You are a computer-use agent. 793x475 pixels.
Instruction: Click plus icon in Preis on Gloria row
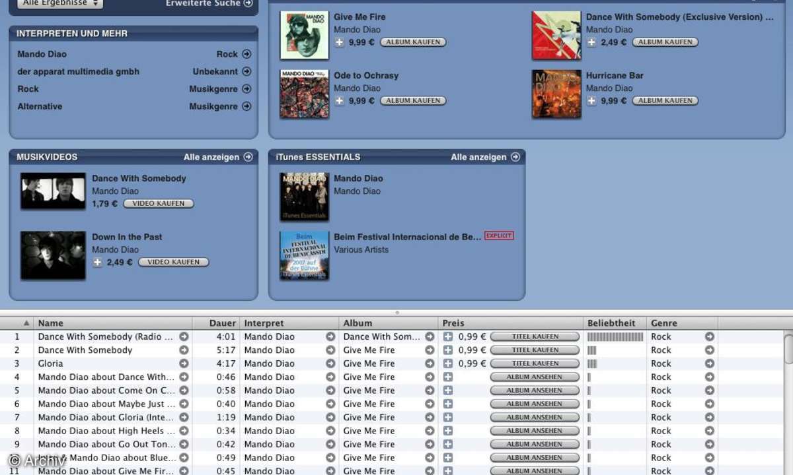448,364
